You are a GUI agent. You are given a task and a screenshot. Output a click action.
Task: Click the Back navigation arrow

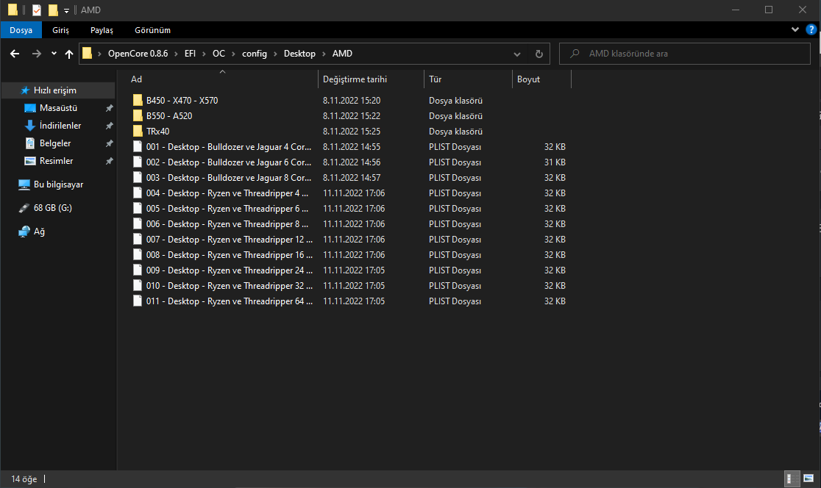(15, 54)
